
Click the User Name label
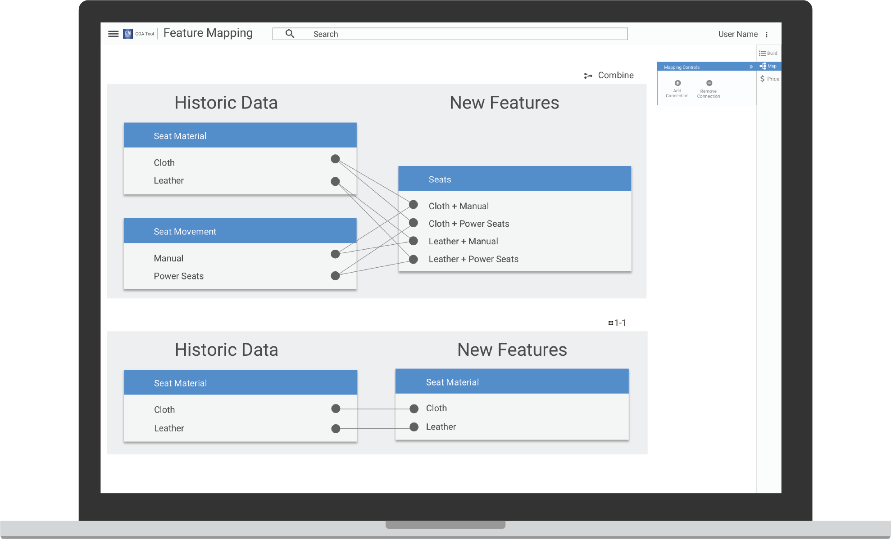(x=738, y=34)
